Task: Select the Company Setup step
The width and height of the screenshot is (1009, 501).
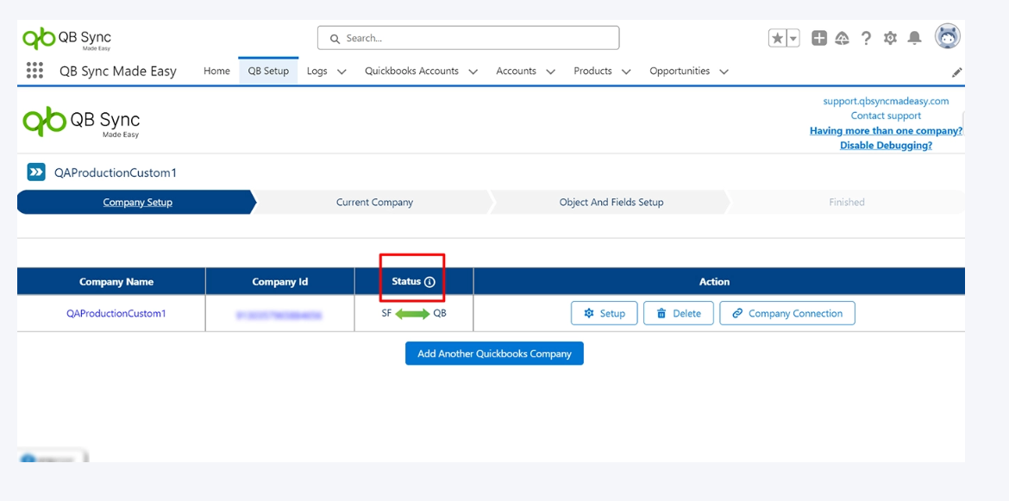Action: coord(137,202)
